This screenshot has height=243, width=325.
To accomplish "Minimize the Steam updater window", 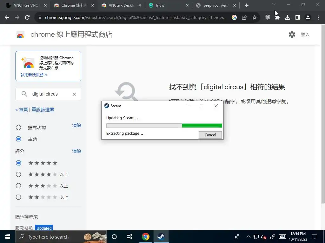I will point(187,106).
